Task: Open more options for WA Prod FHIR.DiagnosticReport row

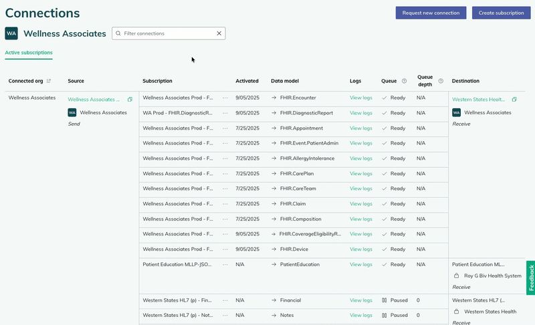Action: click(225, 113)
